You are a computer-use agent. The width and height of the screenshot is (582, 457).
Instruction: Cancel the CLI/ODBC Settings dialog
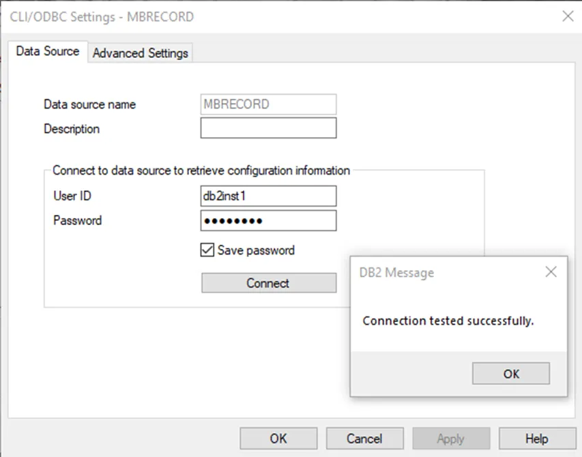point(364,439)
